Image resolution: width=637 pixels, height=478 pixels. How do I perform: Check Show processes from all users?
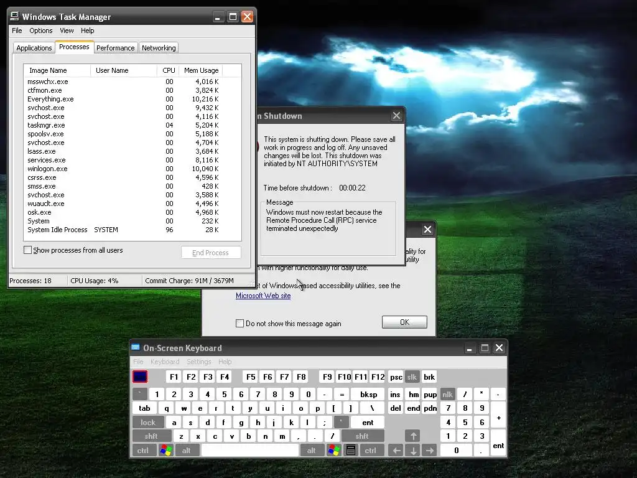[x=27, y=250]
